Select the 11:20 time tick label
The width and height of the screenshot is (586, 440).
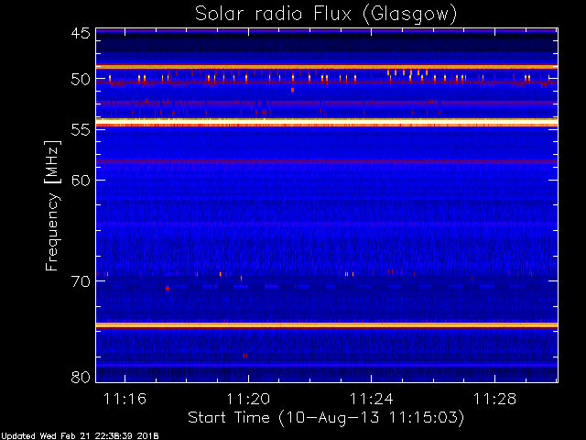[247, 399]
